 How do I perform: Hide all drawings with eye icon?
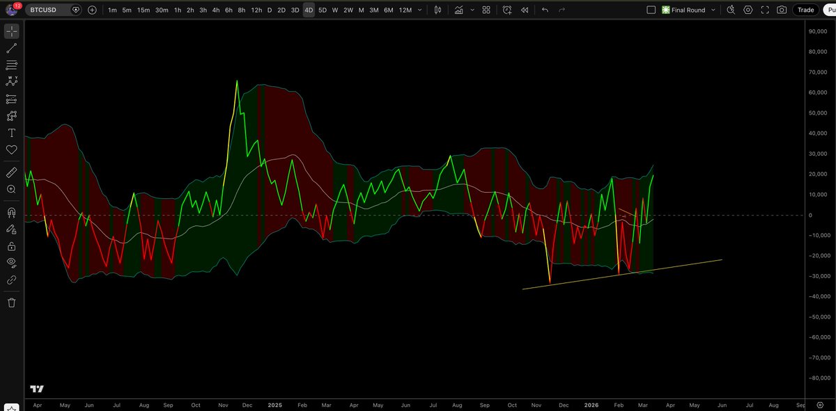pyautogui.click(x=12, y=262)
